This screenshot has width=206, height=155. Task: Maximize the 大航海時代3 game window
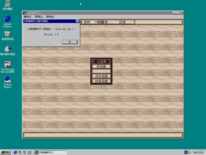coord(178,13)
